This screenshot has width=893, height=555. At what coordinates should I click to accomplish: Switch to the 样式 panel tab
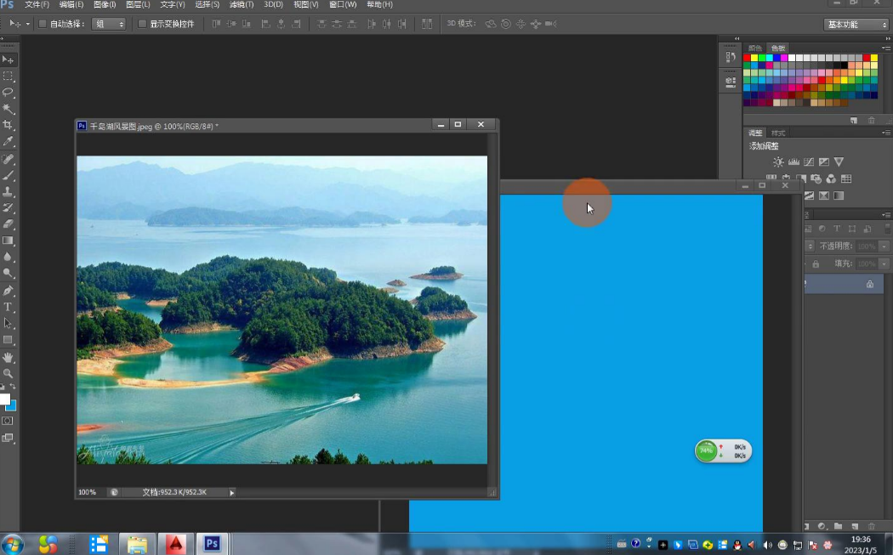coord(778,133)
